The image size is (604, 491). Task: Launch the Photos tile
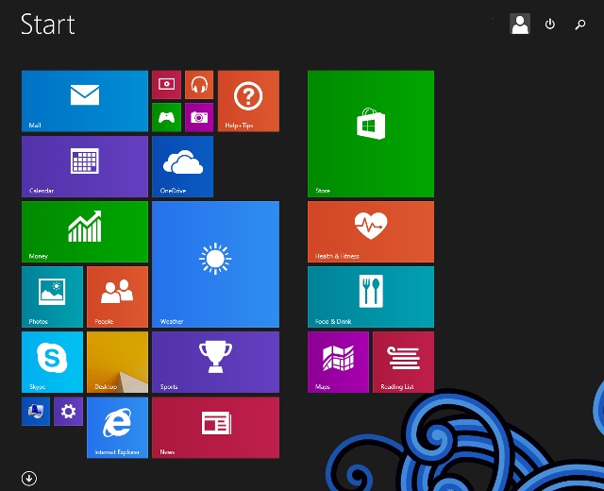[52, 296]
